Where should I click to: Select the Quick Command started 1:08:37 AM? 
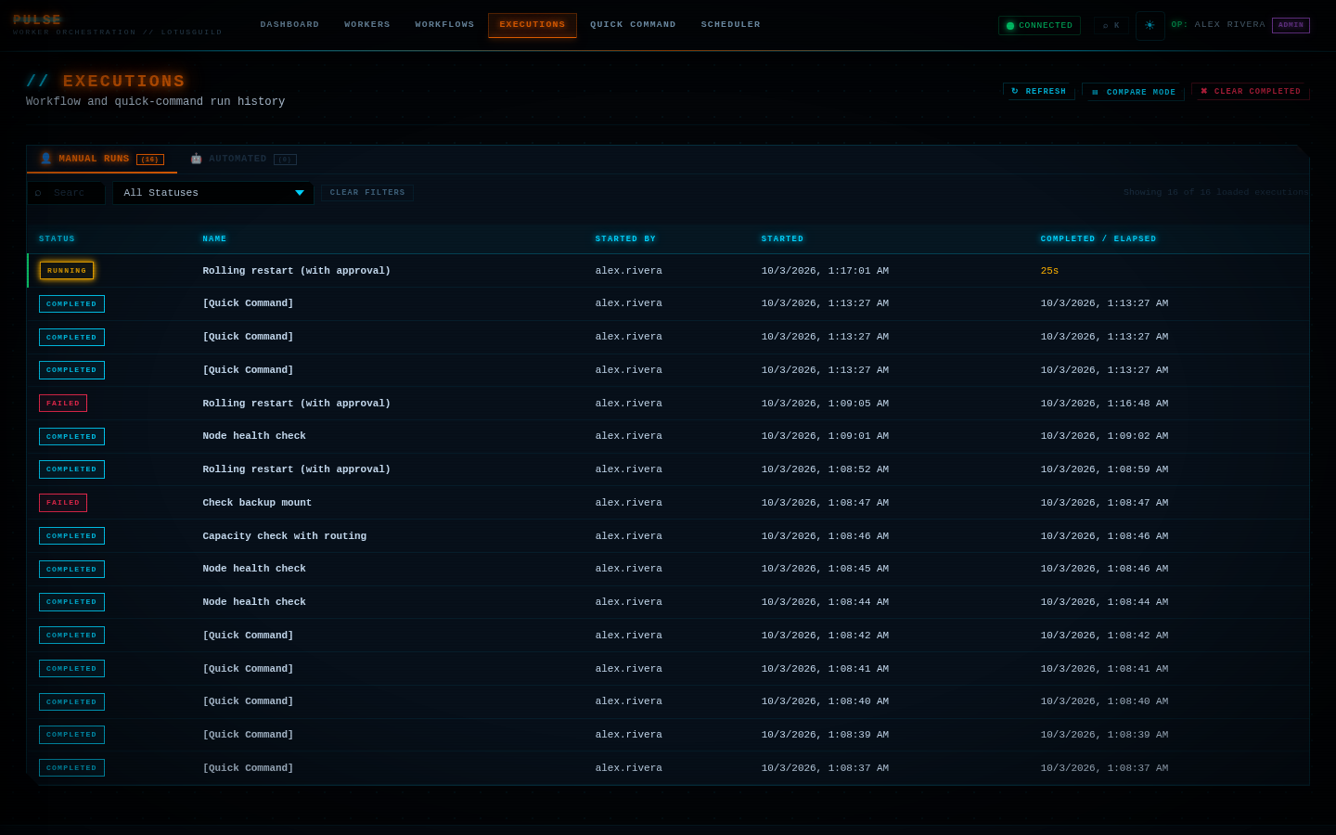[x=668, y=768]
